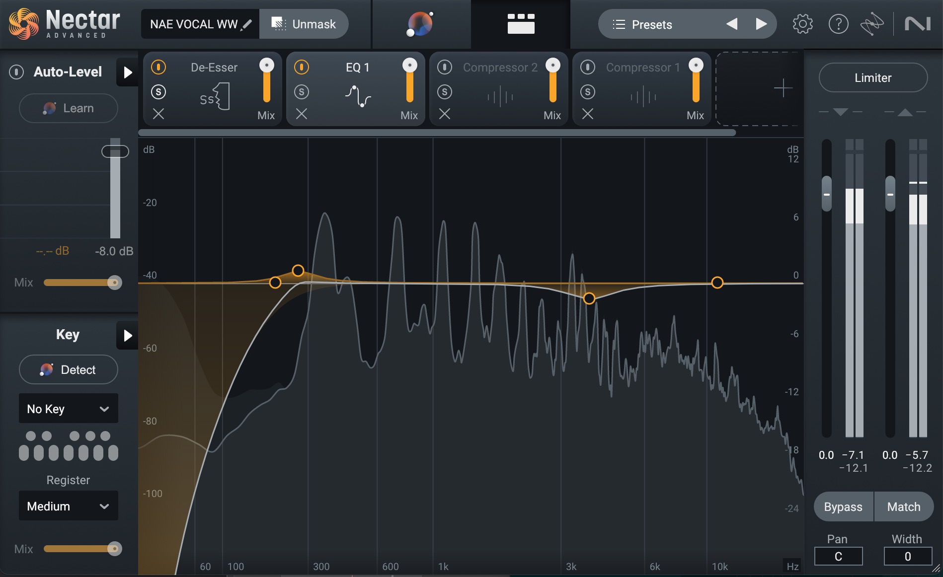Click the Key Mix slider handle
The height and width of the screenshot is (577, 943).
(x=115, y=549)
